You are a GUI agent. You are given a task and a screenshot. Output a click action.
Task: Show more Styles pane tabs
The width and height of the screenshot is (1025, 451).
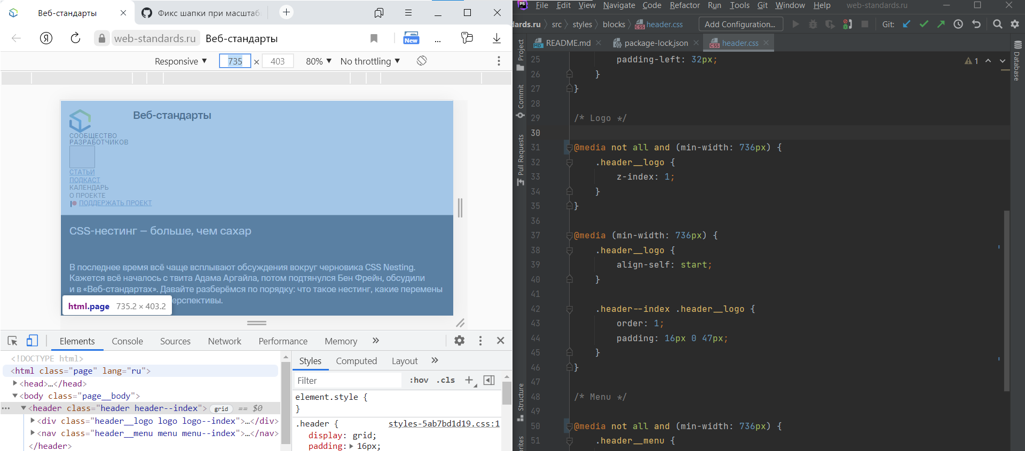(435, 360)
